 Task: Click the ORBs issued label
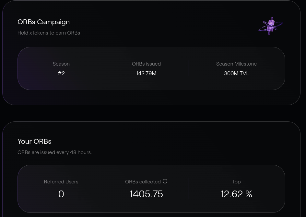tap(147, 64)
